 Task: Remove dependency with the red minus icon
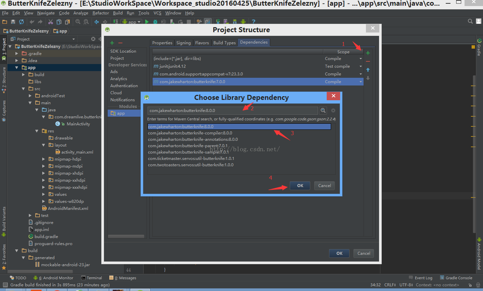368,61
